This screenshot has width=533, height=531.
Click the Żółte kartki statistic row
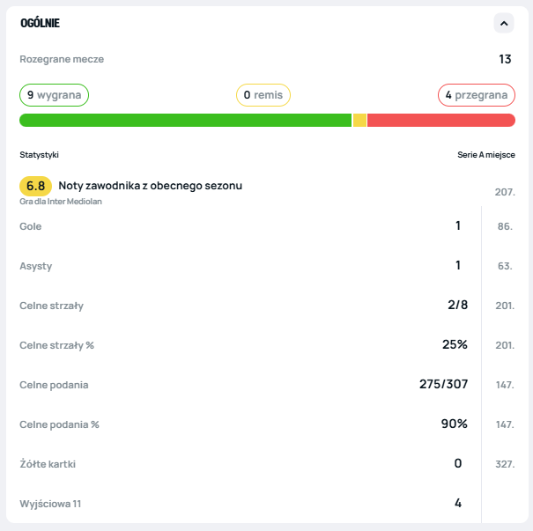[x=240, y=464]
